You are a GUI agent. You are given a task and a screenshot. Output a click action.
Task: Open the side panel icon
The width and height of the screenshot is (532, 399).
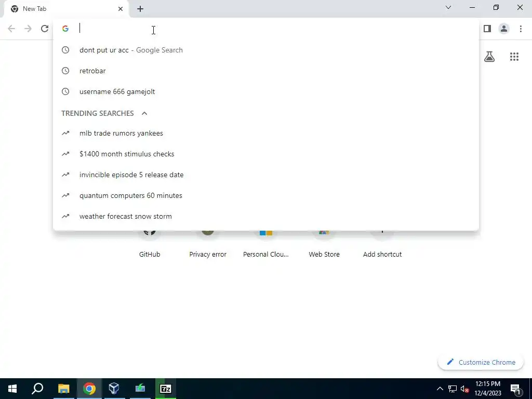487,29
